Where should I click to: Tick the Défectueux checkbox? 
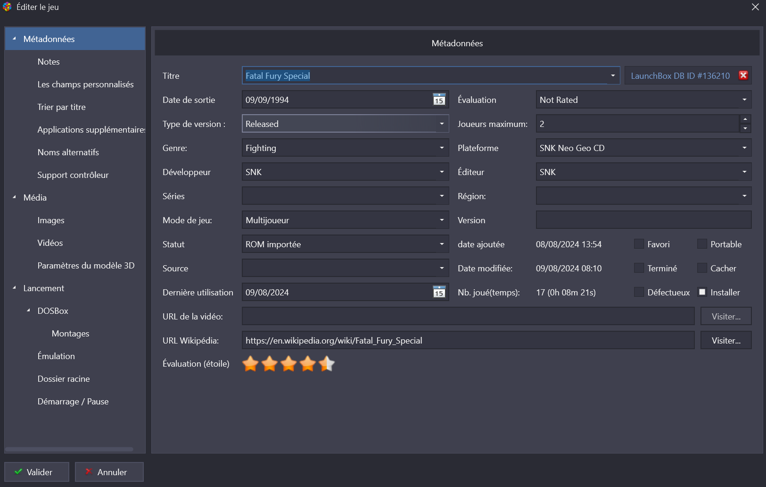pyautogui.click(x=639, y=292)
